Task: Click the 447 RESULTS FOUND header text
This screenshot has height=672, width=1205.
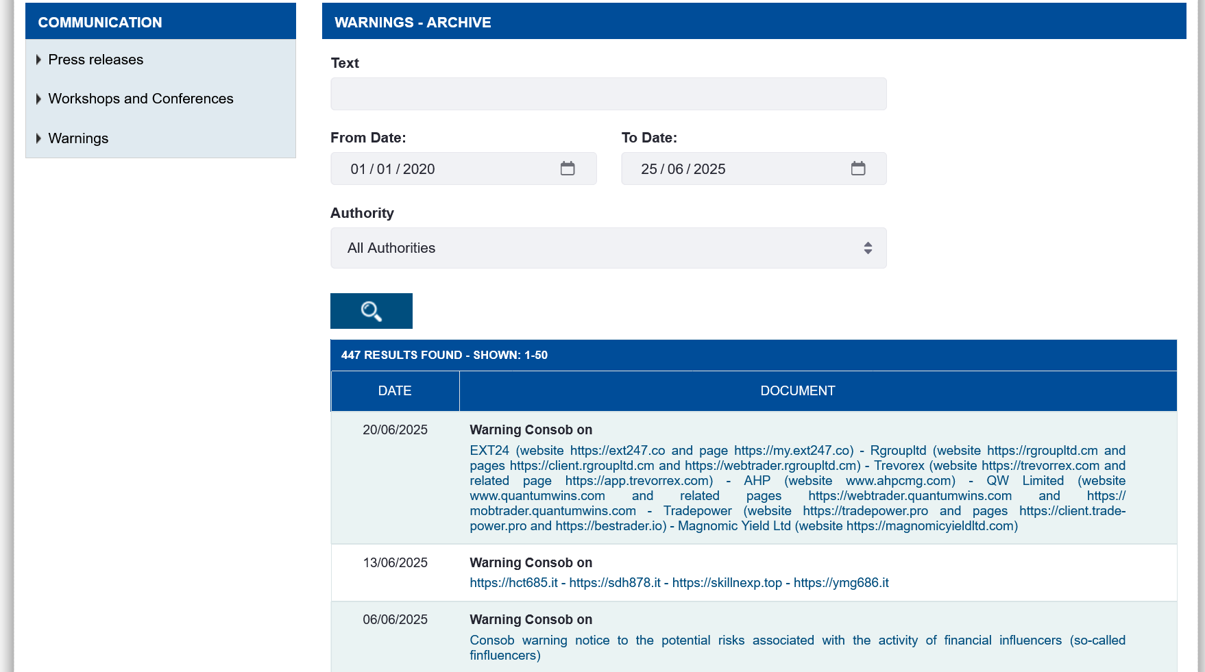Action: point(444,355)
